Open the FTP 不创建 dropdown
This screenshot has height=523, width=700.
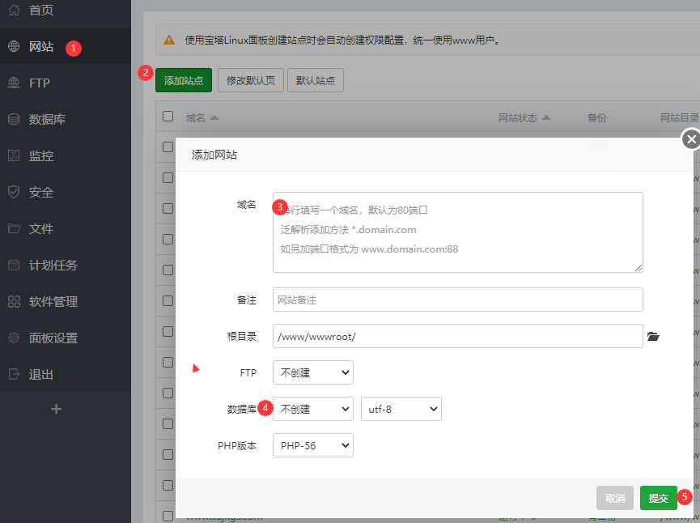[x=312, y=372]
